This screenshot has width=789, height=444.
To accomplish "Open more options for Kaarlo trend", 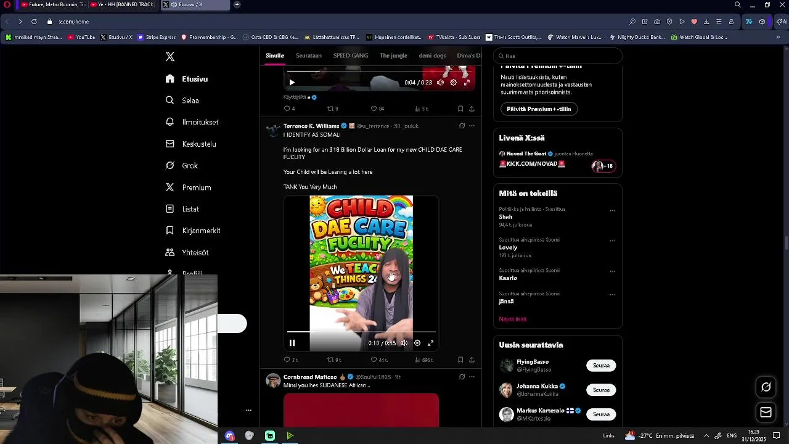I will (612, 271).
